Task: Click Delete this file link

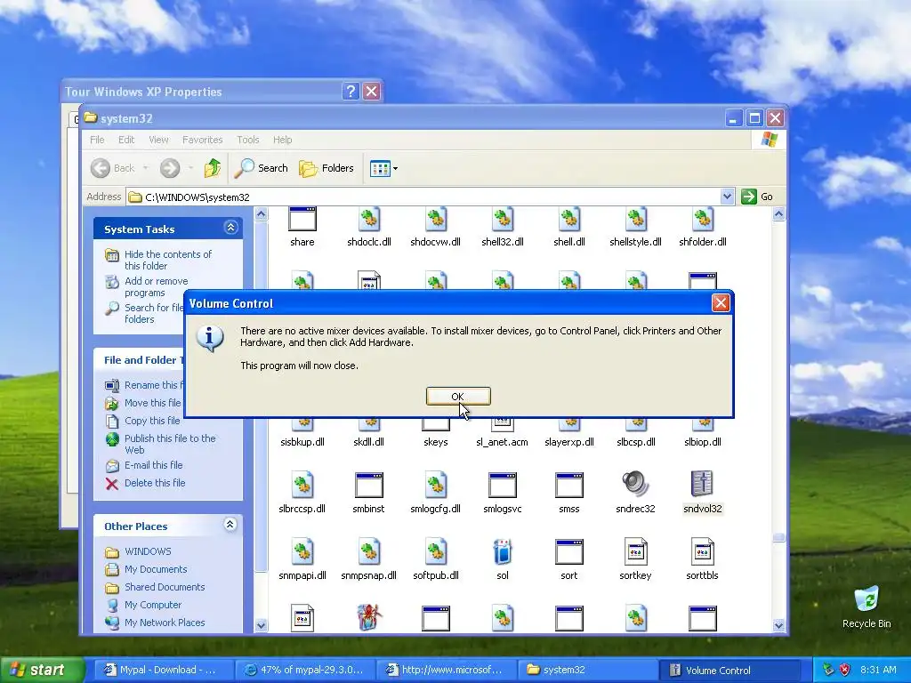Action: point(155,483)
